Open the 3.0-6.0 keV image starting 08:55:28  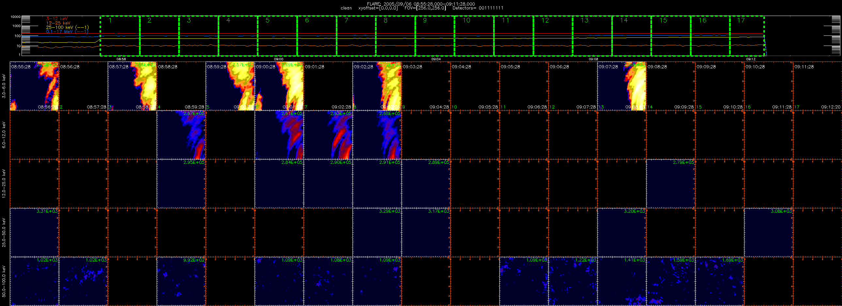click(34, 86)
